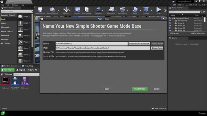Open the Window menu

[x=15, y=5]
